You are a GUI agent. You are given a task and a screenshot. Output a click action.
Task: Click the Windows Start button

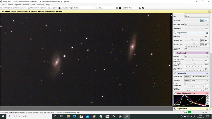tap(3, 116)
